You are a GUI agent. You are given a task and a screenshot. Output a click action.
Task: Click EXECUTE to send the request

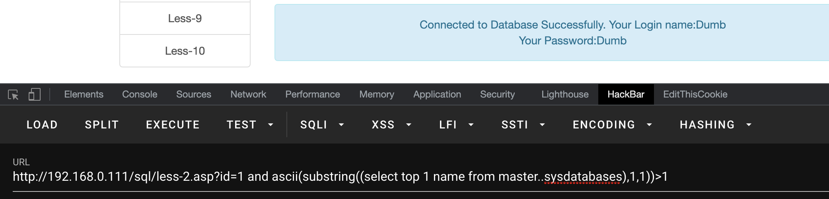coord(173,125)
